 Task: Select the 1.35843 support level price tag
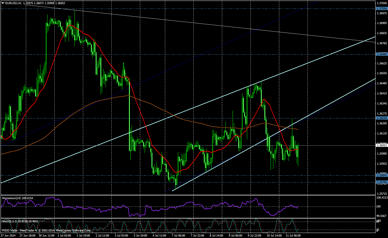tap(381, 176)
